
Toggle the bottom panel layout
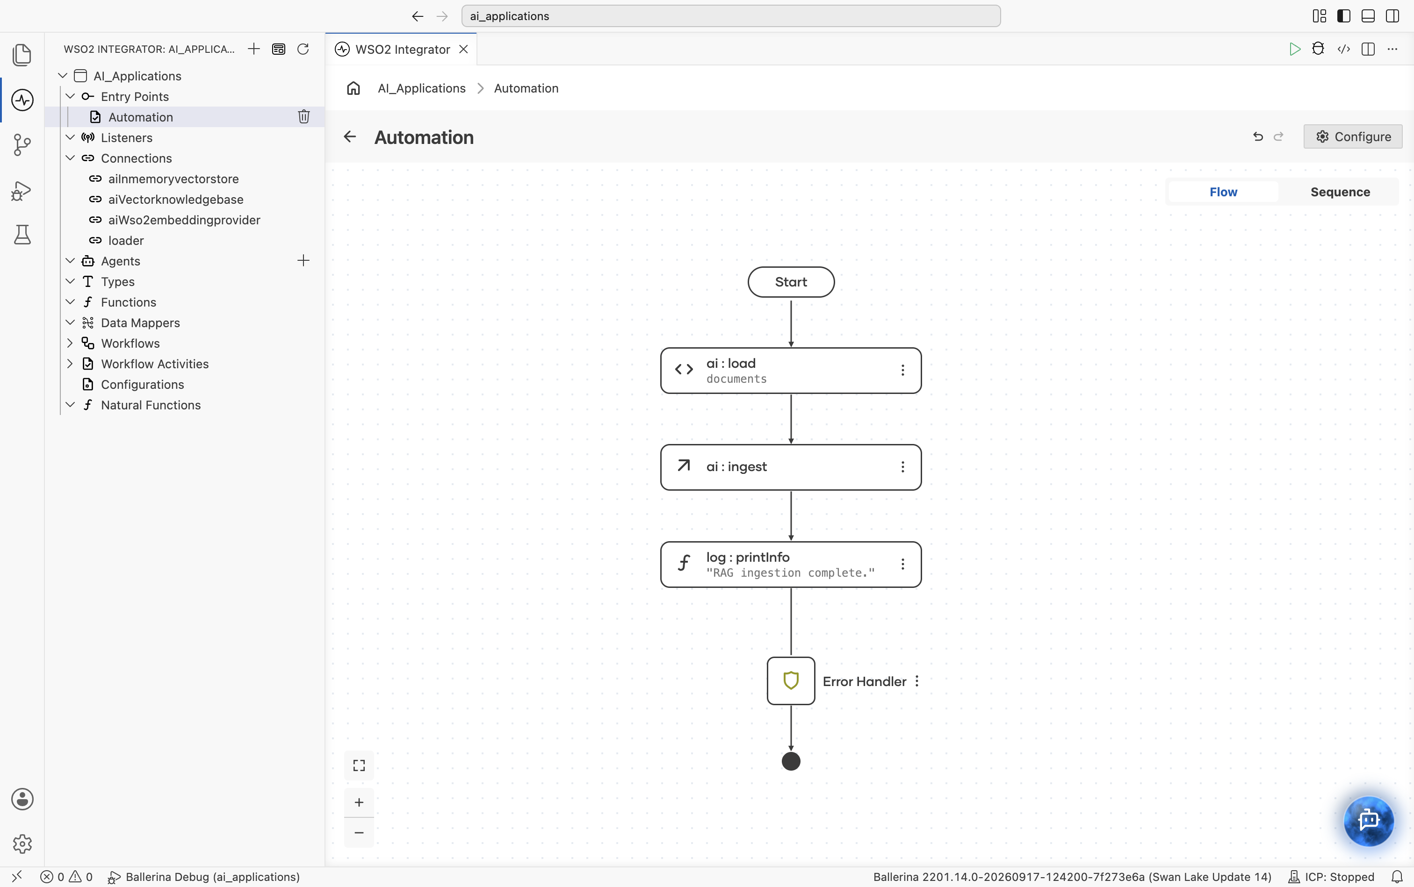pyautogui.click(x=1368, y=16)
